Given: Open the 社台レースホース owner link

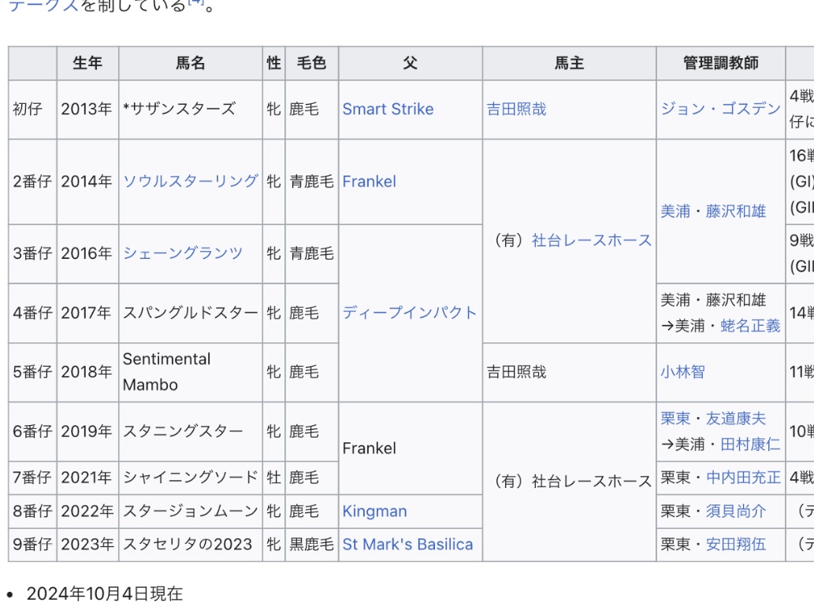Looking at the screenshot, I should click(x=591, y=240).
